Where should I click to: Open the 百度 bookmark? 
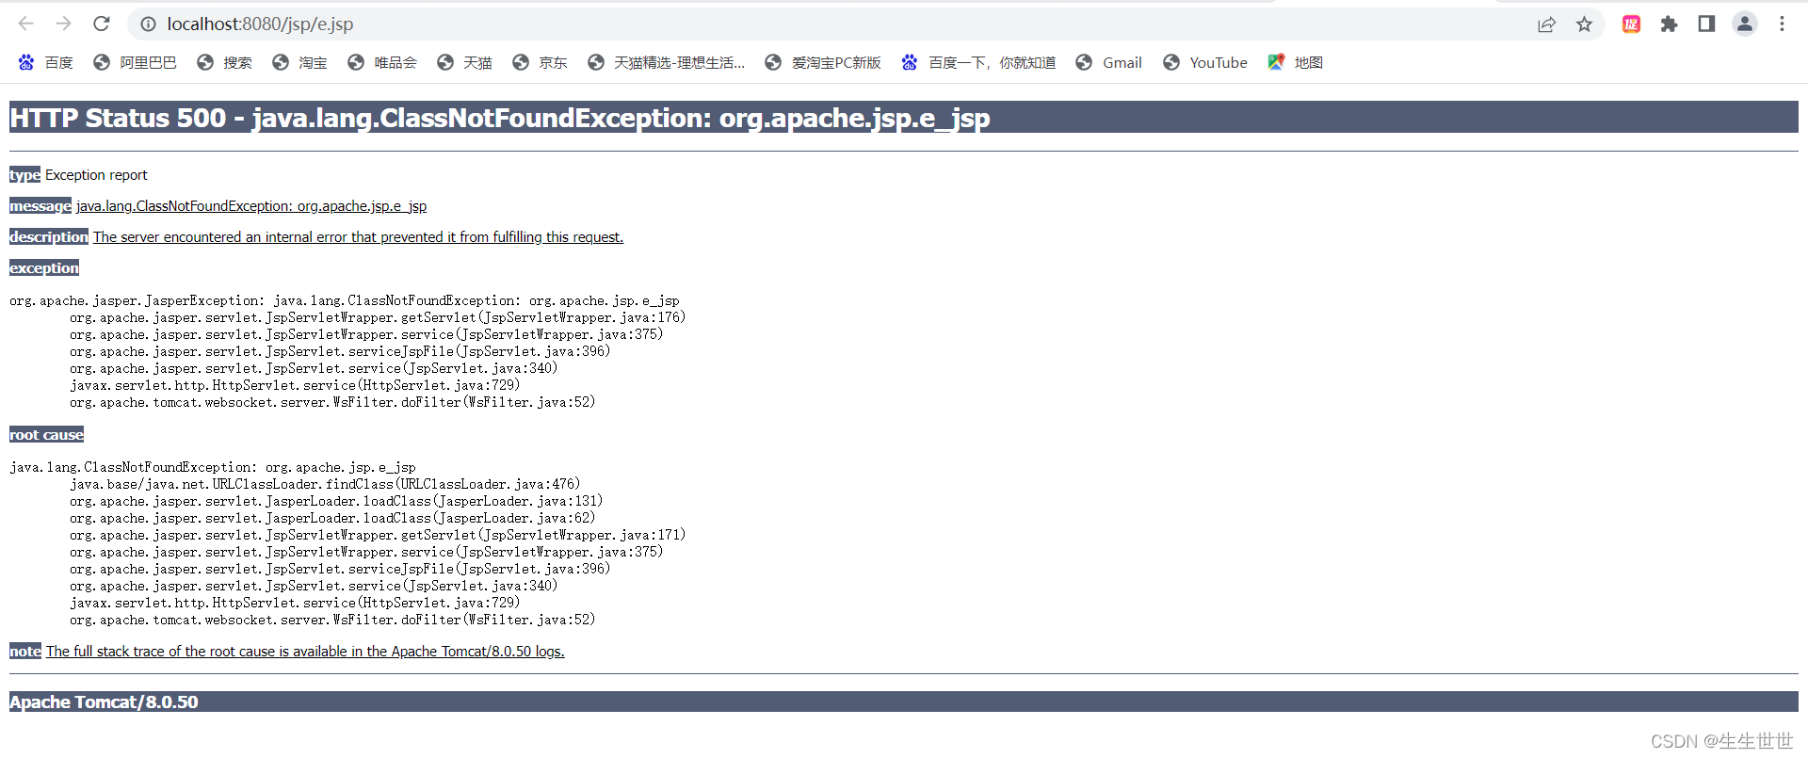[x=45, y=62]
